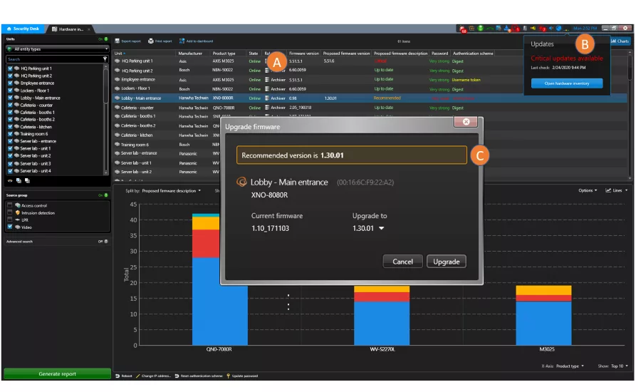Screen dimensions: 641x392
Task: Click the Upgrade button in dialog
Action: [x=446, y=262]
